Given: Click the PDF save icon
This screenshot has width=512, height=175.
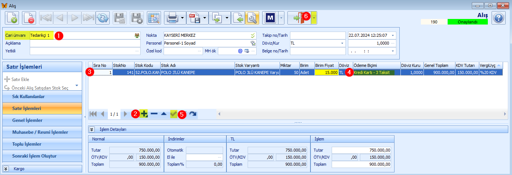Looking at the screenshot, I should click(193, 17).
